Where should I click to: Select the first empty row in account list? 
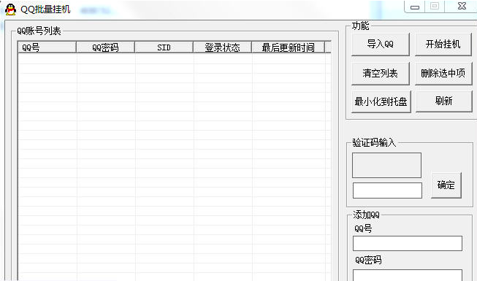click(172, 59)
